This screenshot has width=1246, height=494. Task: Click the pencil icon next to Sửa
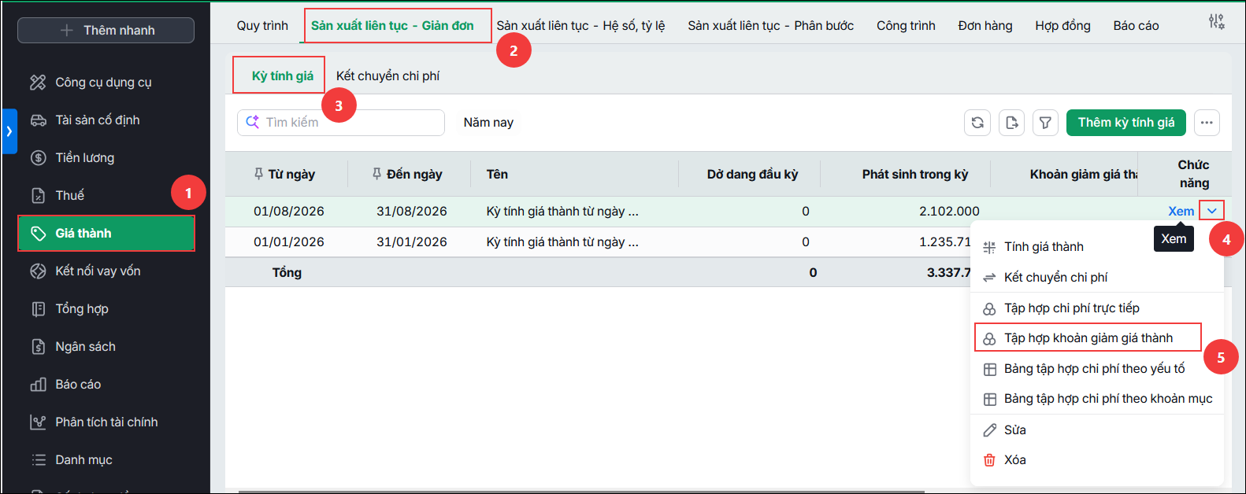[989, 430]
